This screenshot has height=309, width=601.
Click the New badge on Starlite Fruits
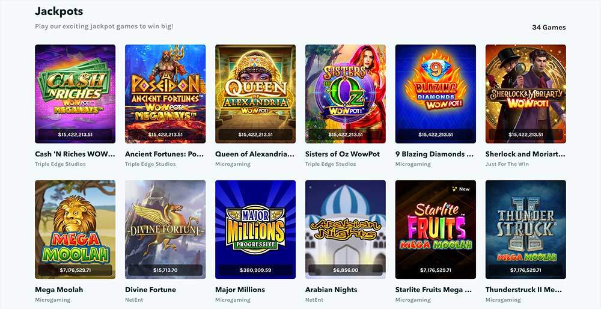coord(461,189)
